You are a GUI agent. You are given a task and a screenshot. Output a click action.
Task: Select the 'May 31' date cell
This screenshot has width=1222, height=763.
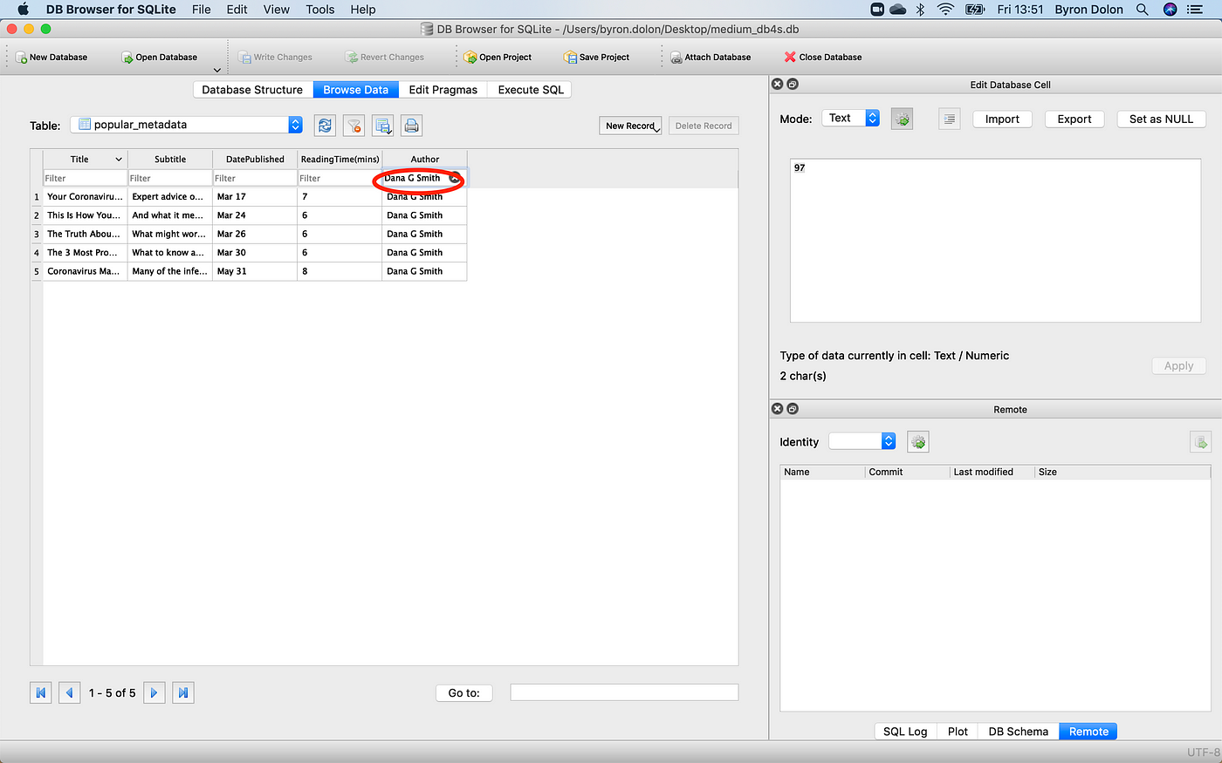(255, 271)
